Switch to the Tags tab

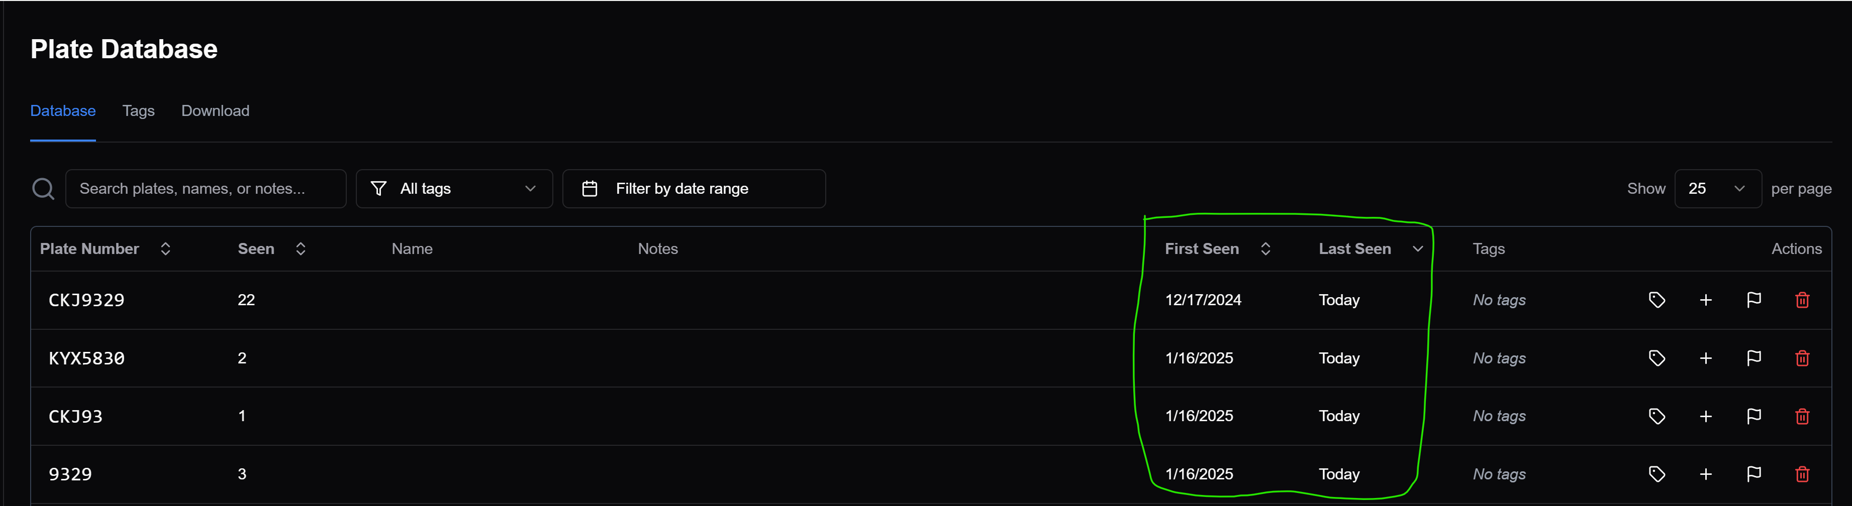click(x=138, y=111)
